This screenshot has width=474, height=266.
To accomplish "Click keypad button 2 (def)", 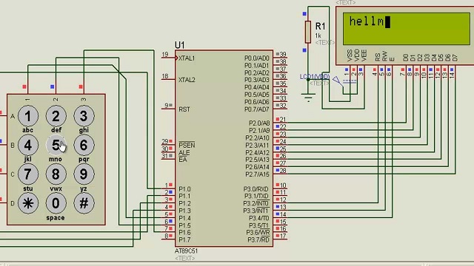I will pyautogui.click(x=56, y=116).
